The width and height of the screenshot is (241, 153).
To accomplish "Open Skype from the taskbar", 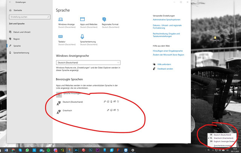I will click(x=20, y=150).
